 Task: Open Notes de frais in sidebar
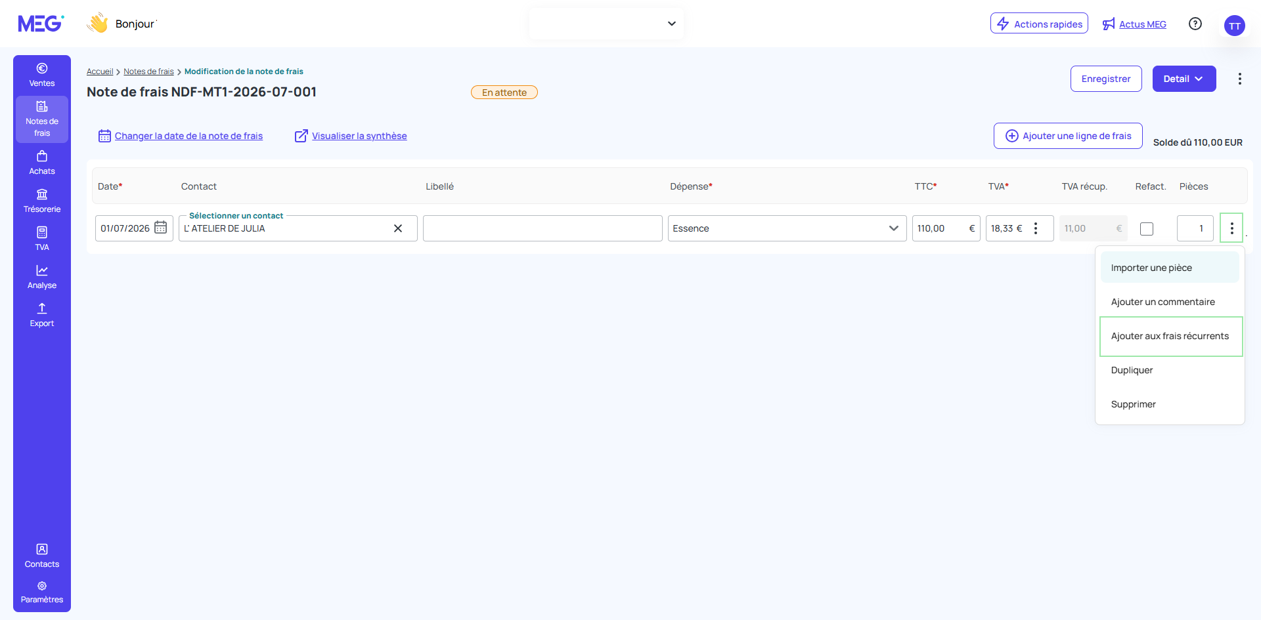[42, 119]
